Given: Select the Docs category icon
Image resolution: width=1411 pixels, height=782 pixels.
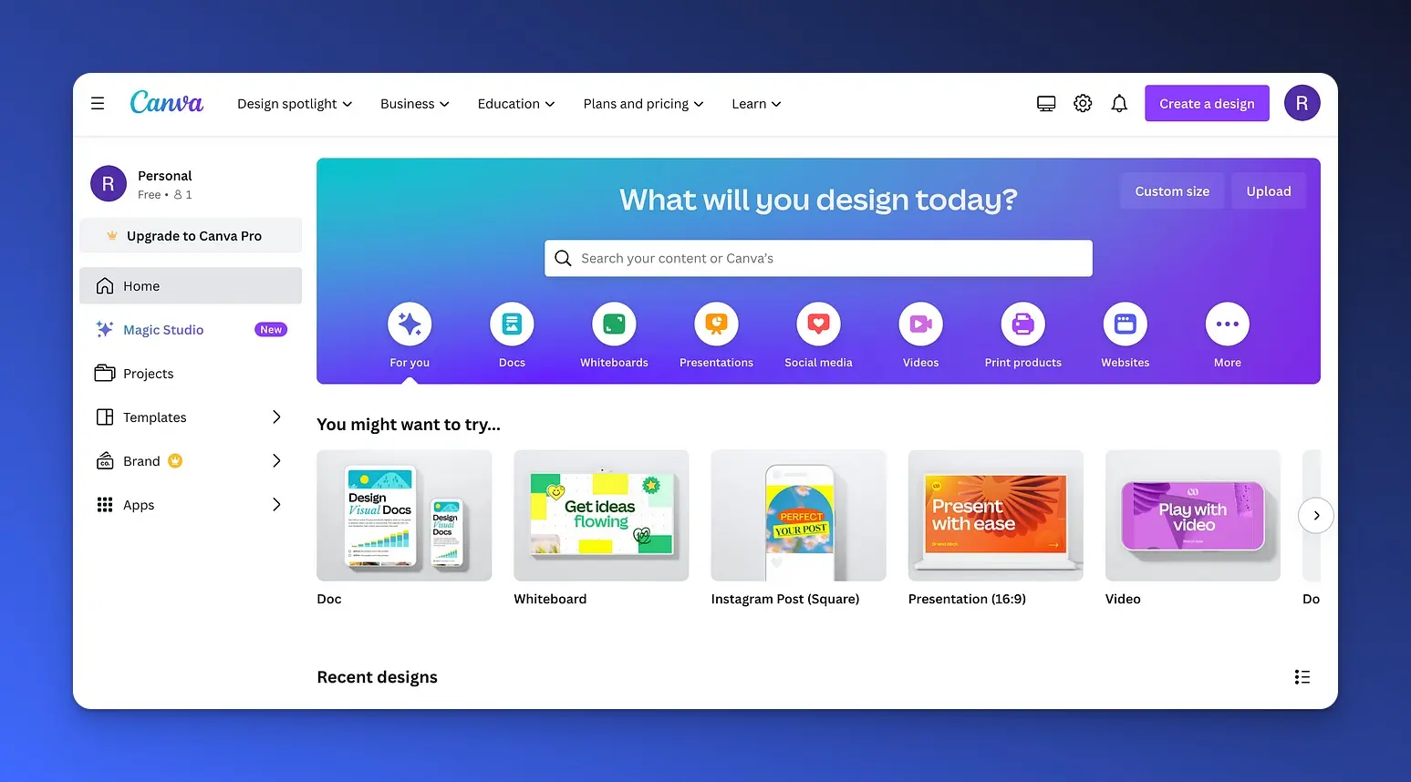Looking at the screenshot, I should point(512,324).
